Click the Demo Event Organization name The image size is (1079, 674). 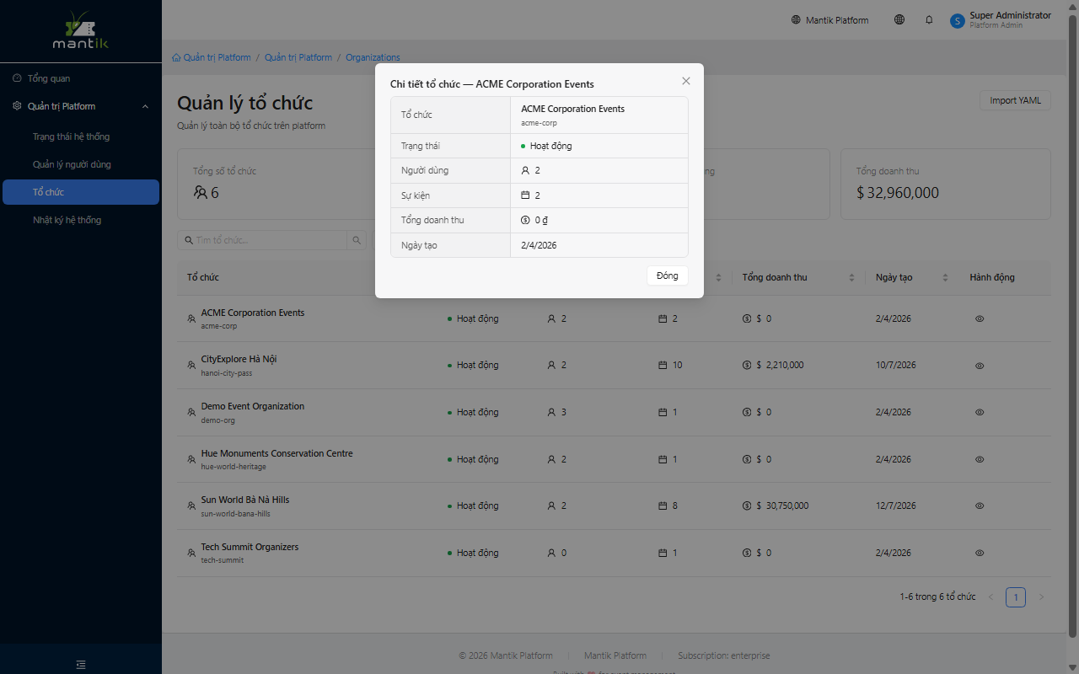click(253, 406)
